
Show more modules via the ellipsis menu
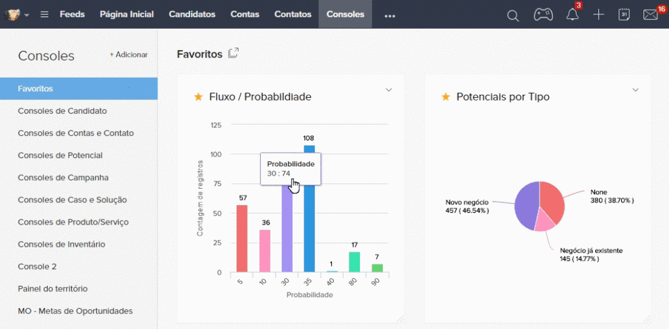[x=389, y=16]
